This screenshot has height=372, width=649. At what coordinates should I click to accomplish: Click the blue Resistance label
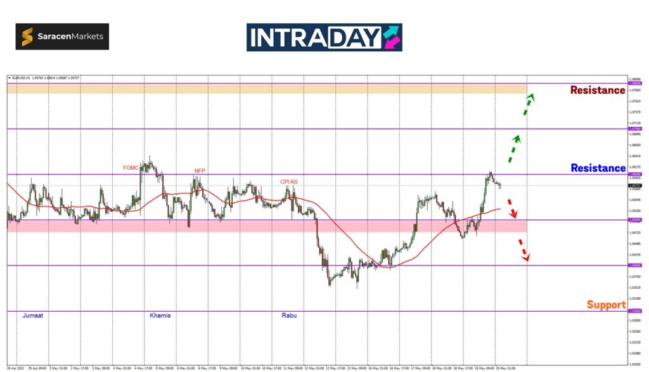point(598,168)
